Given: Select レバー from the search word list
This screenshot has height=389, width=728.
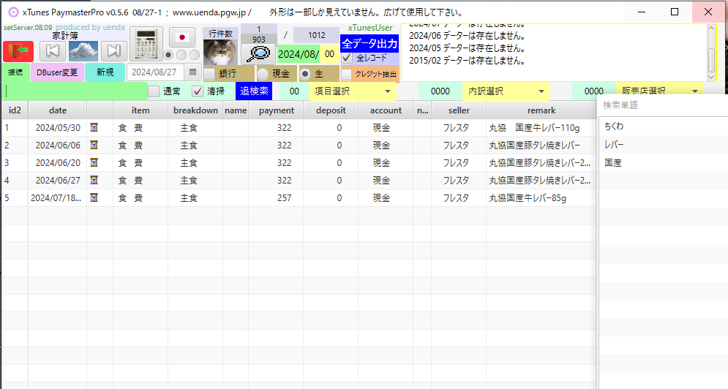Looking at the screenshot, I should [x=614, y=145].
